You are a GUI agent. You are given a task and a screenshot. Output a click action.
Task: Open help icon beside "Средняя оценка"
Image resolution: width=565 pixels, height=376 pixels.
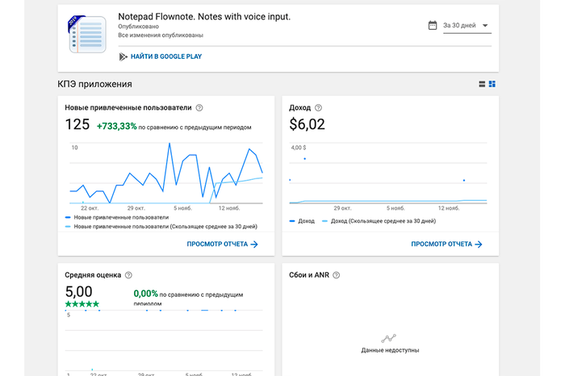point(128,275)
